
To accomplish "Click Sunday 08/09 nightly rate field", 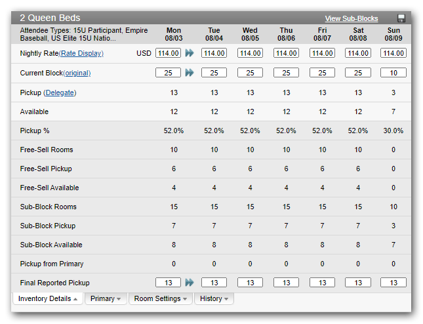I will 393,53.
